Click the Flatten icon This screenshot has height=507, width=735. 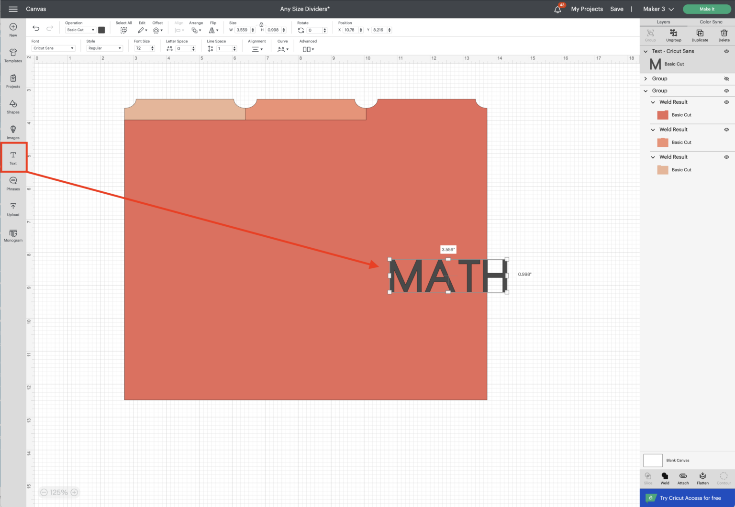click(x=702, y=477)
